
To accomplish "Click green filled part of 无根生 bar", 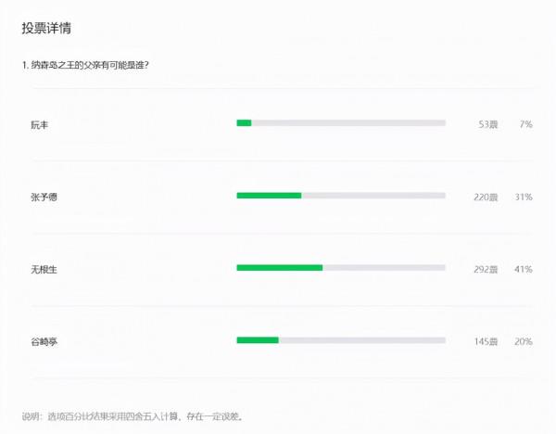I will point(279,267).
